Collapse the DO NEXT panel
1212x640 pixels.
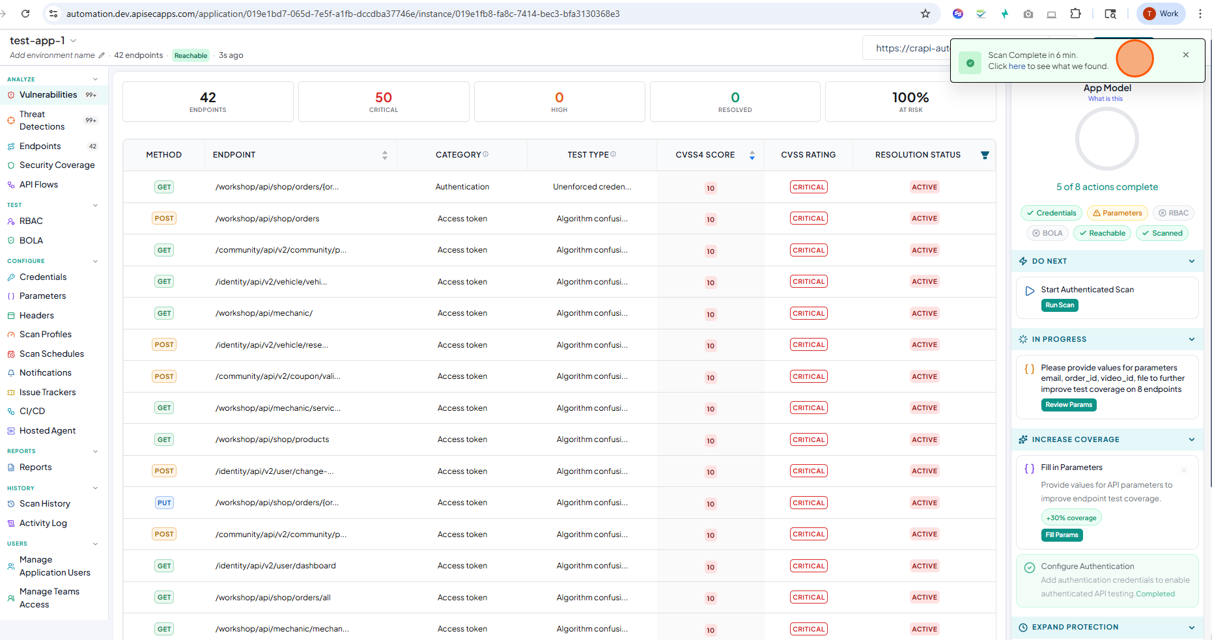[x=1192, y=261]
